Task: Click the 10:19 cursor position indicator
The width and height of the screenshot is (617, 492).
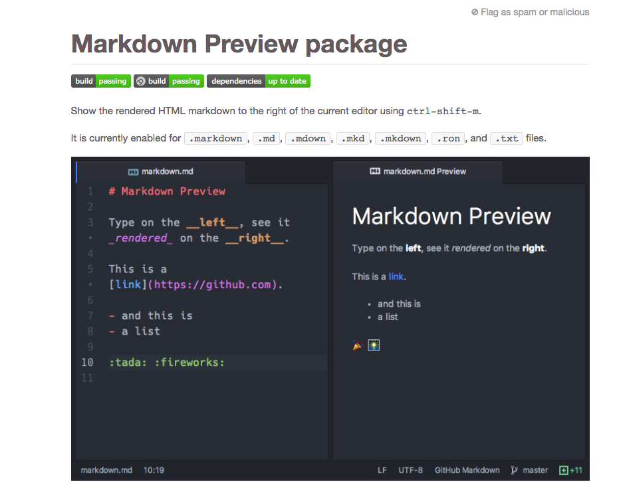Action: [x=154, y=470]
